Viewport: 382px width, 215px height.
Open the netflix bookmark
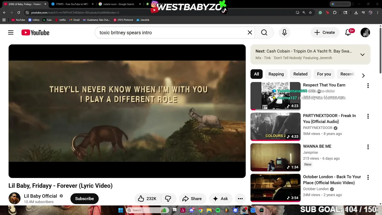coord(60,20)
